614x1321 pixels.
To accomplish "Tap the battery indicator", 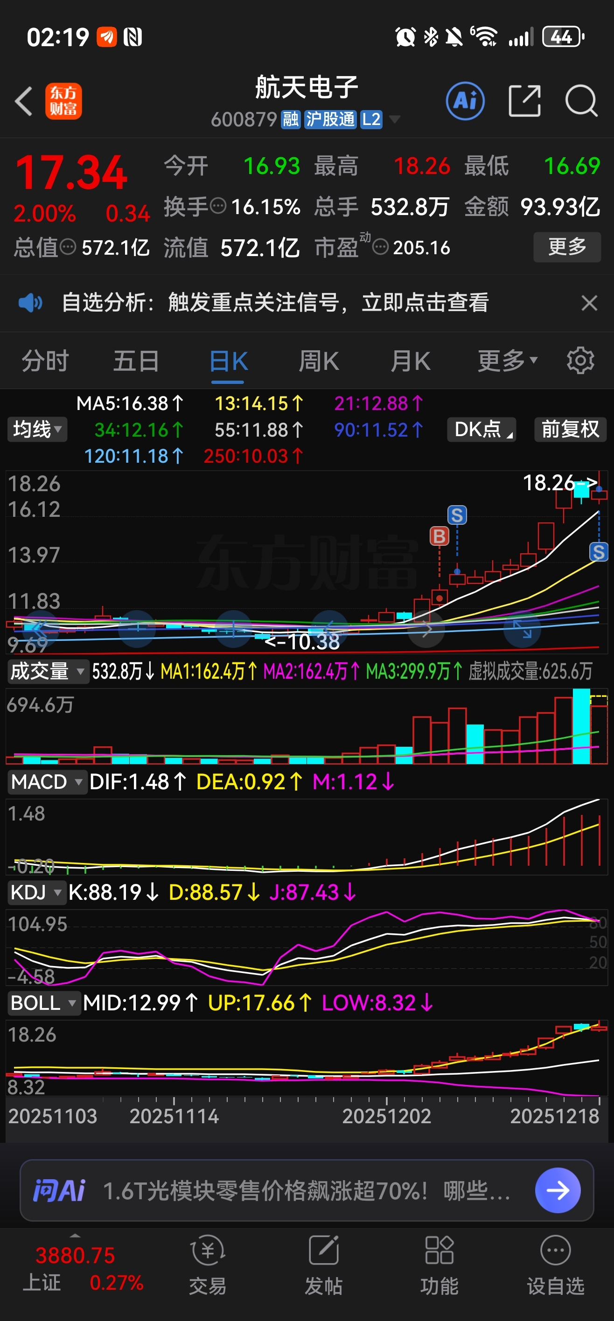I will [x=563, y=37].
